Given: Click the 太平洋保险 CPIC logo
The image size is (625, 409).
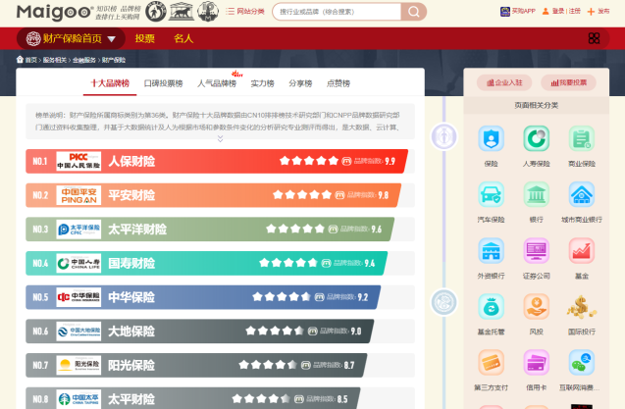Looking at the screenshot, I should pyautogui.click(x=78, y=230).
